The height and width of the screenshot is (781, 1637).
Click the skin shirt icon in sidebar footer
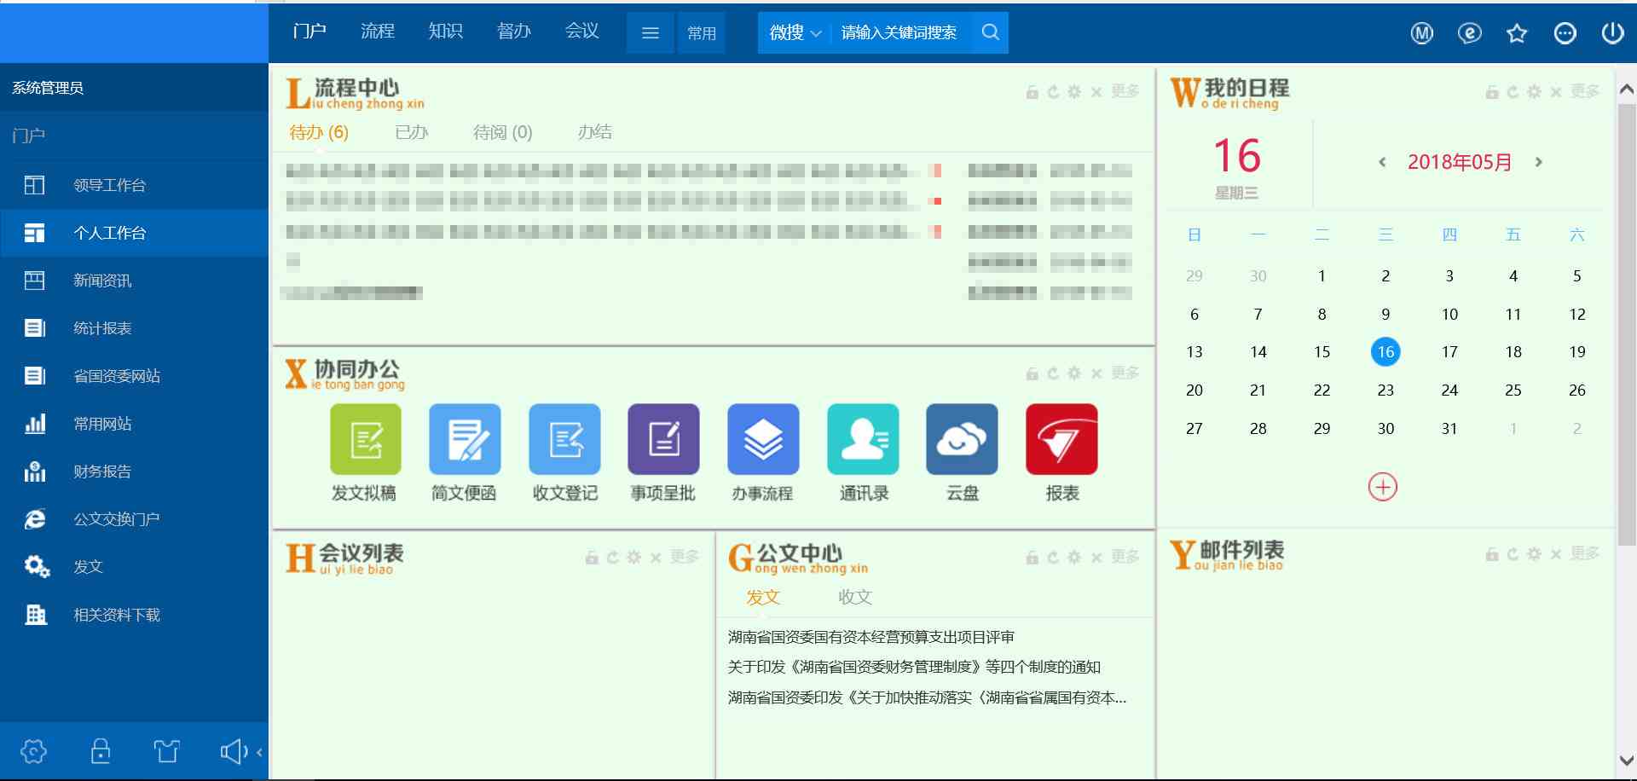(x=166, y=751)
